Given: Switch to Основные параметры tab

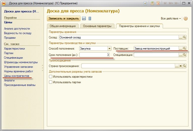Looking at the screenshot, I should tap(97, 26).
